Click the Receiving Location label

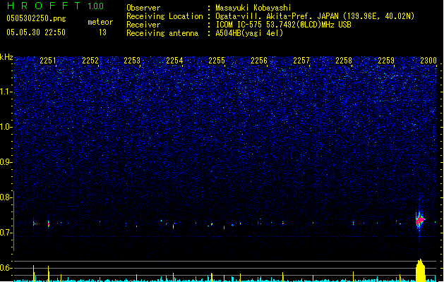point(164,16)
